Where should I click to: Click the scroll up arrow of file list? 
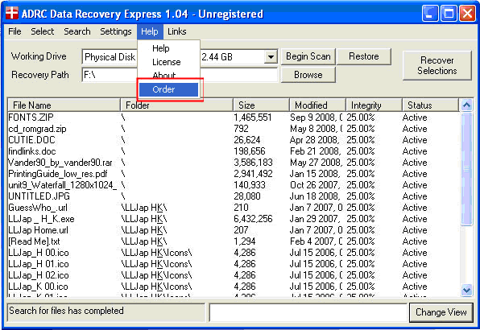(466, 105)
